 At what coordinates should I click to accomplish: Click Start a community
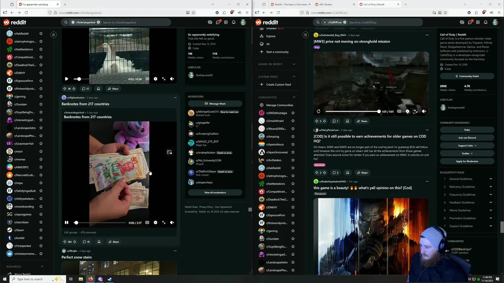(x=277, y=52)
